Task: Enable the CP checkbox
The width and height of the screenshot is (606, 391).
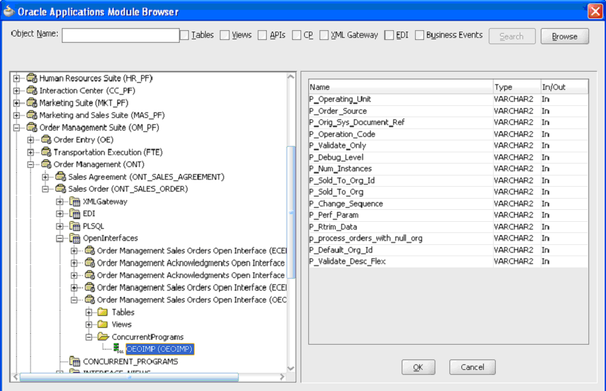Action: (296, 35)
